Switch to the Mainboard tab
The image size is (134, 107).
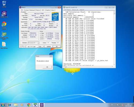pyautogui.click(x=32, y=10)
